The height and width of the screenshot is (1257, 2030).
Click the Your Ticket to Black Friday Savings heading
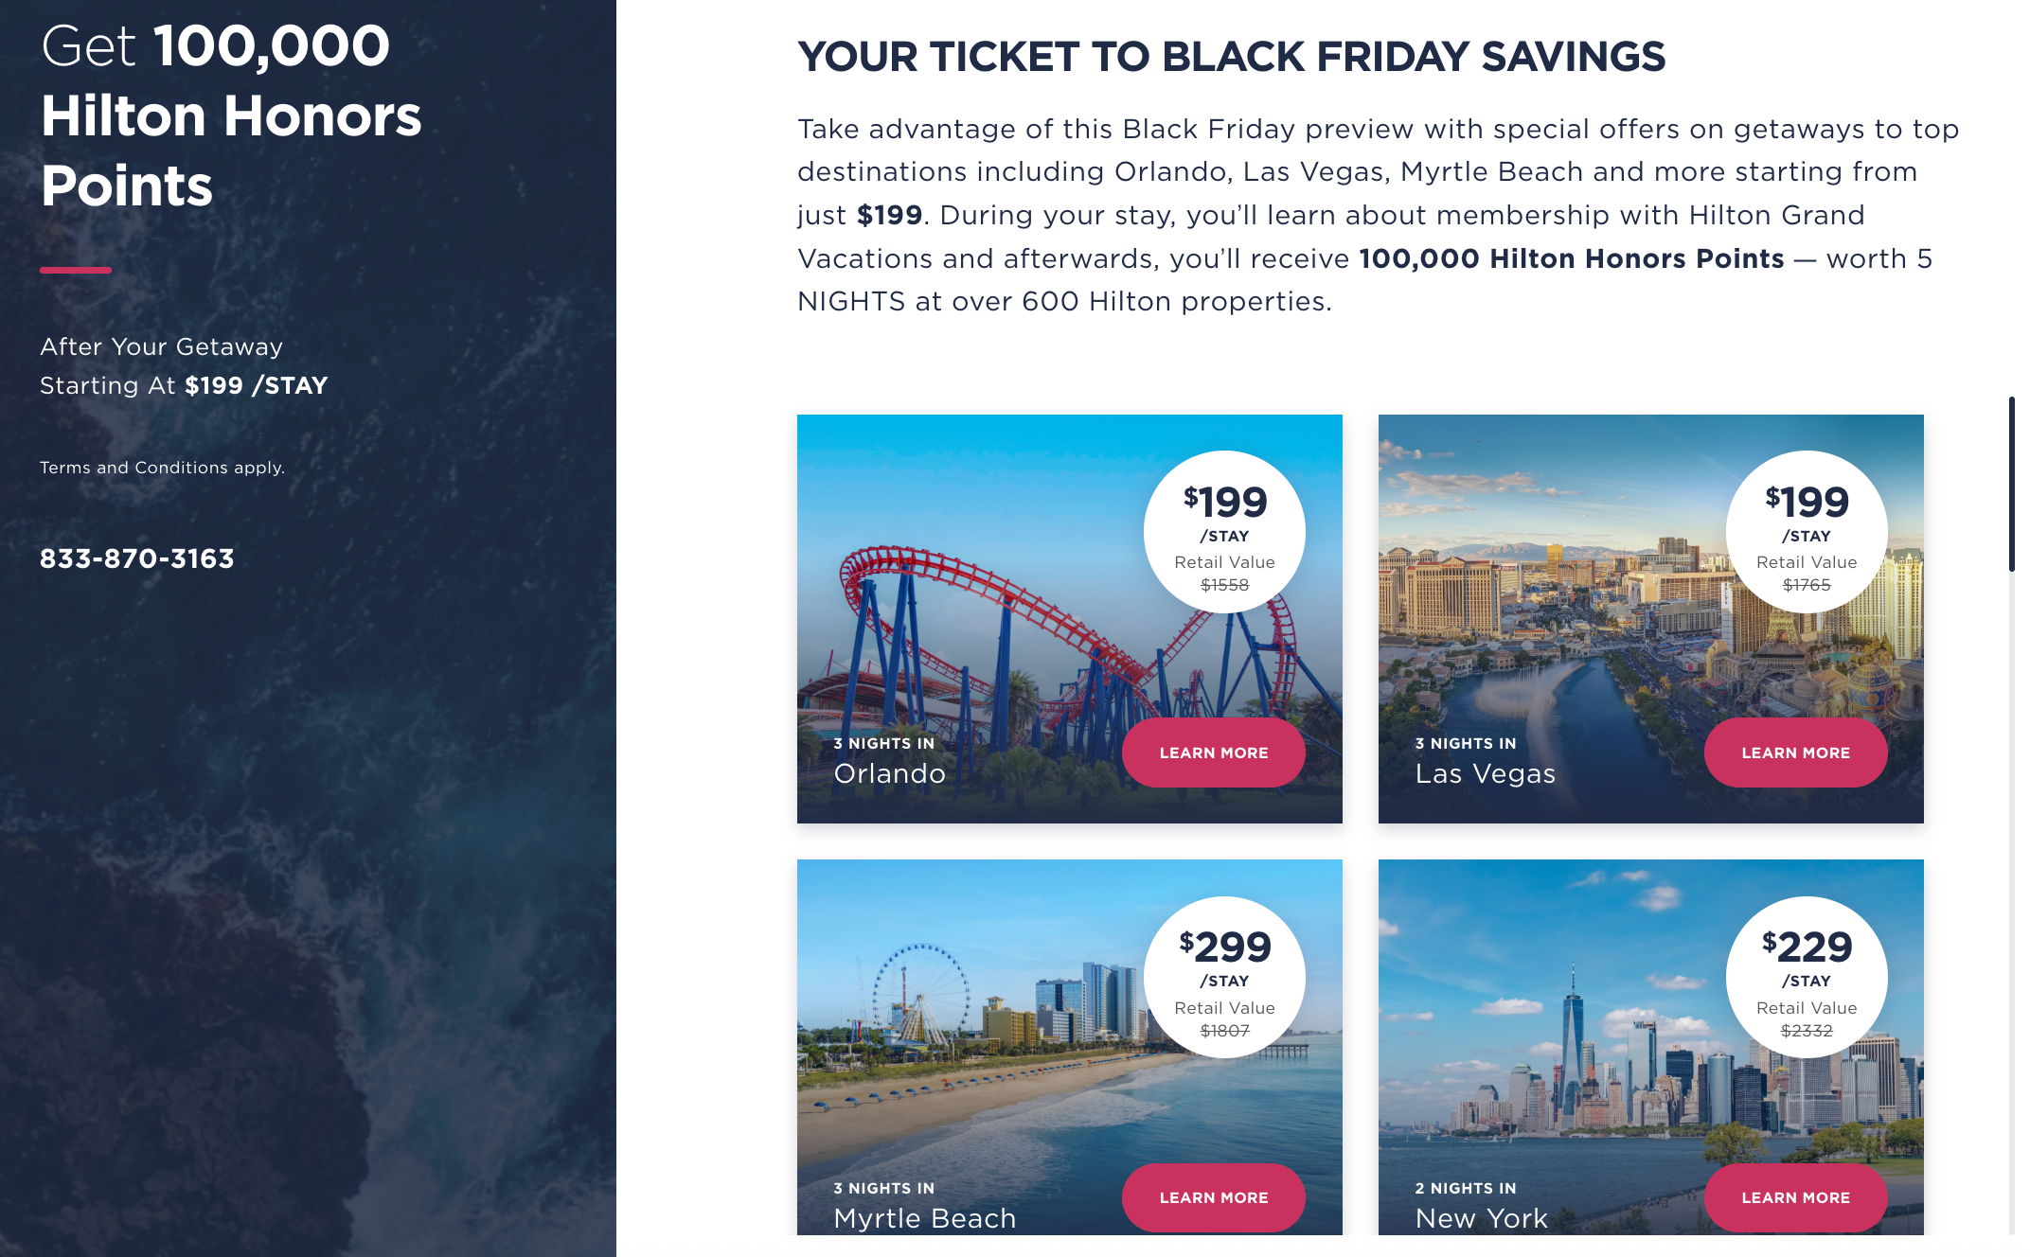pyautogui.click(x=1231, y=57)
